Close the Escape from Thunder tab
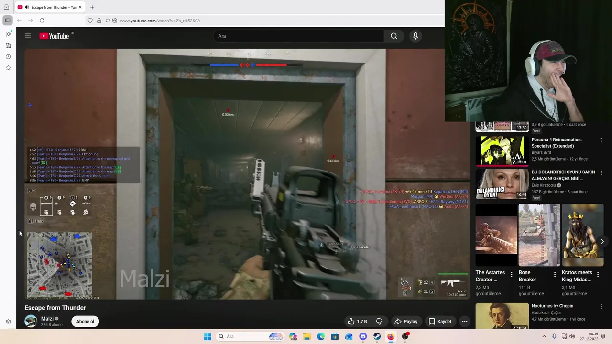Image resolution: width=612 pixels, height=344 pixels. coord(81,7)
